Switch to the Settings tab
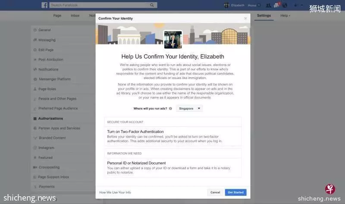345x204 pixels. pyautogui.click(x=264, y=16)
